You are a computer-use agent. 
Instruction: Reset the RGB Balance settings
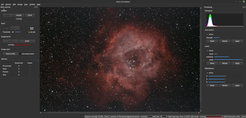212,86
